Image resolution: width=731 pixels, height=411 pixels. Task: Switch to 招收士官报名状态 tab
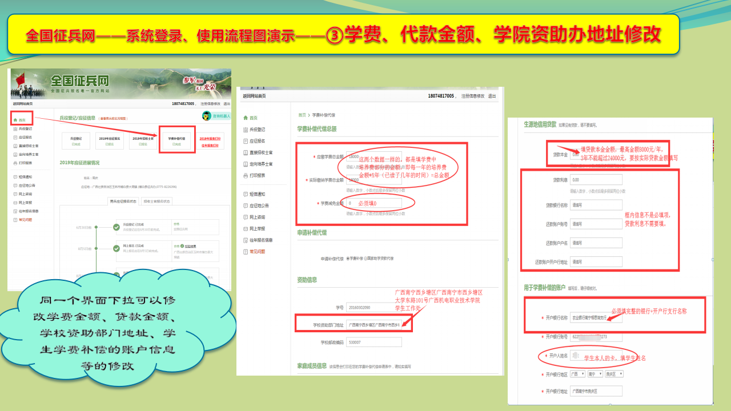[x=156, y=201]
